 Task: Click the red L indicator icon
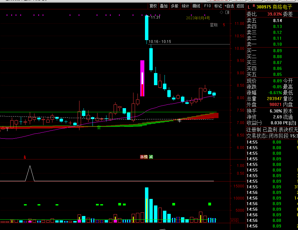[249, 7]
